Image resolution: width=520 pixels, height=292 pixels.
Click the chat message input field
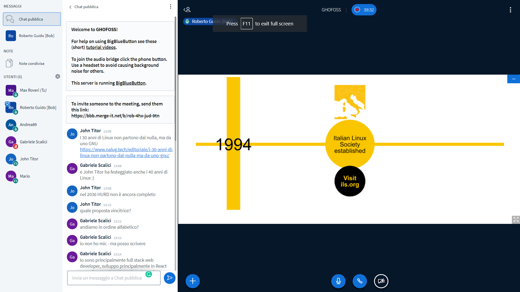click(108, 278)
